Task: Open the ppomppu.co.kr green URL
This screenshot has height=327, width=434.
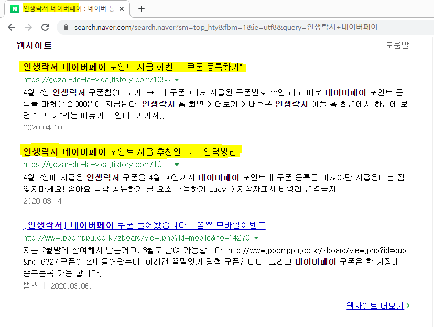Action: (x=136, y=238)
